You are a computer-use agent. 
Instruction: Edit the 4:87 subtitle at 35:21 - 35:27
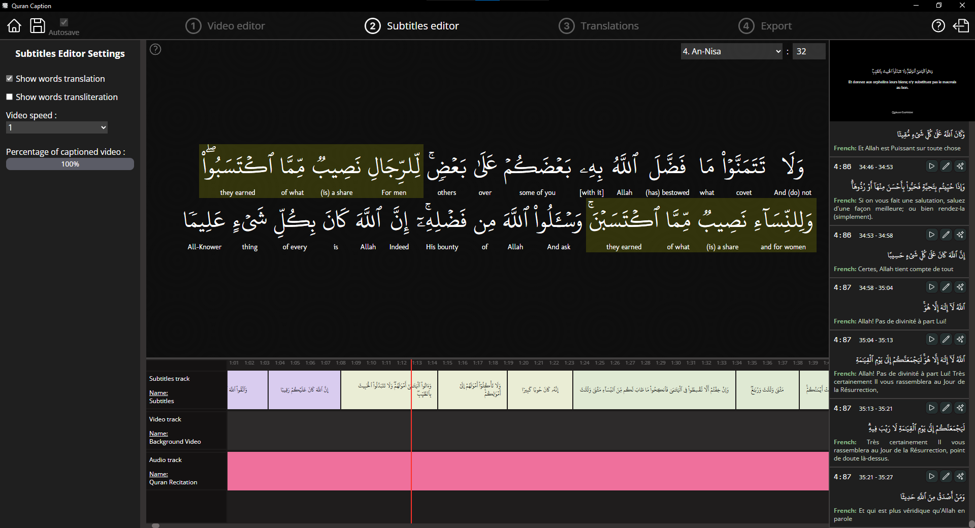(946, 476)
